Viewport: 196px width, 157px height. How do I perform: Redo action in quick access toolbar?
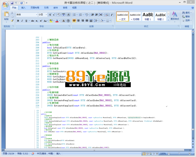click(x=21, y=3)
